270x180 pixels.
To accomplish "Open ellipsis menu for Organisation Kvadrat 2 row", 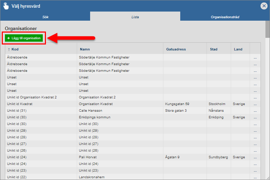I will pos(255,97).
